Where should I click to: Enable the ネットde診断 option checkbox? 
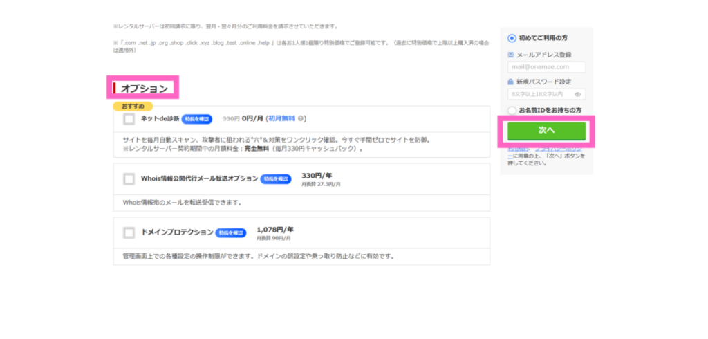tap(129, 119)
